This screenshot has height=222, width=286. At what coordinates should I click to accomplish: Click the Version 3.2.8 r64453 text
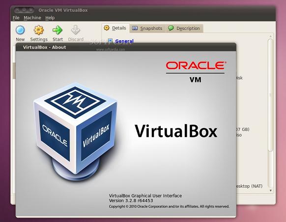point(131,200)
